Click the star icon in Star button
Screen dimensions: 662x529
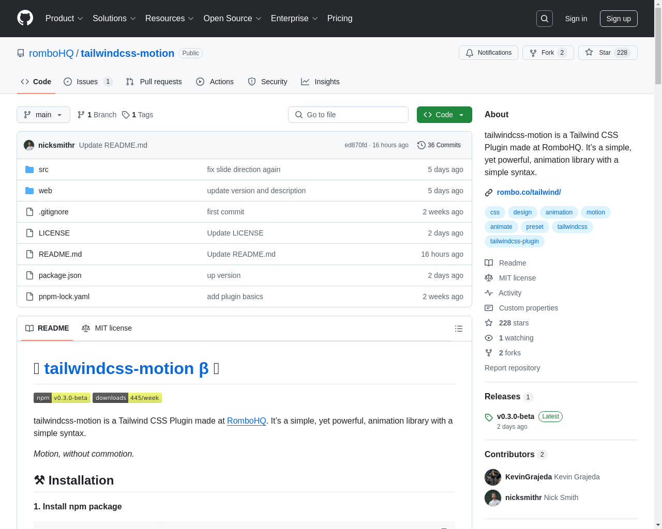click(x=589, y=52)
